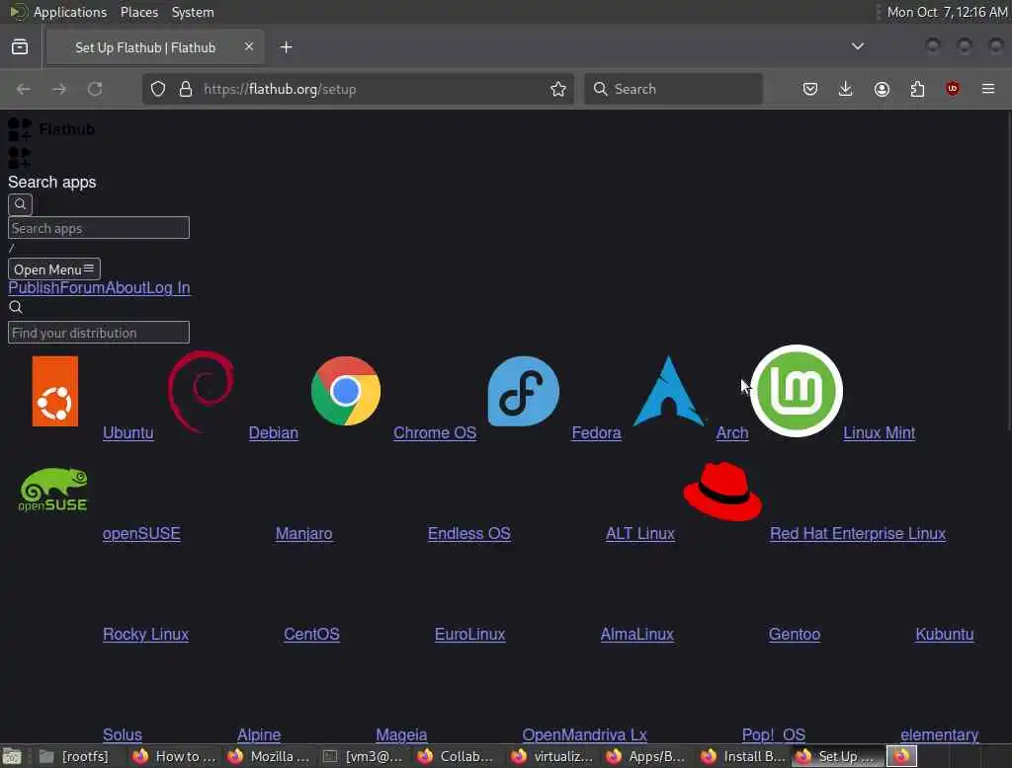
Task: Show desktop icon in bottom panel
Action: 12,756
